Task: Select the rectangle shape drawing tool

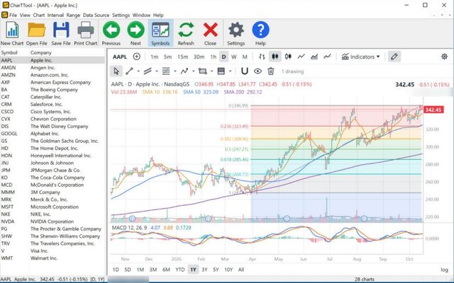Action: [203, 71]
